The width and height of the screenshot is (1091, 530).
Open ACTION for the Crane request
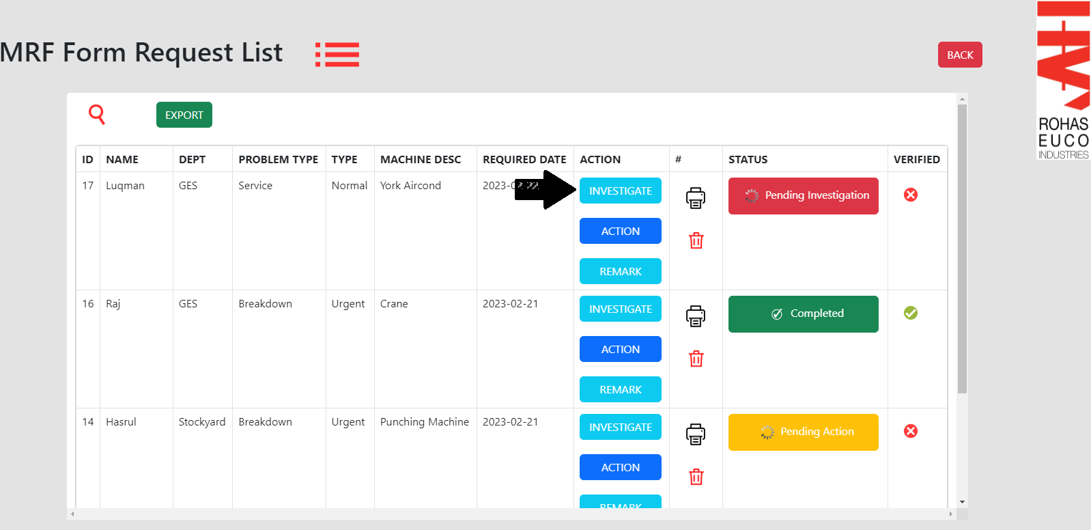point(620,349)
